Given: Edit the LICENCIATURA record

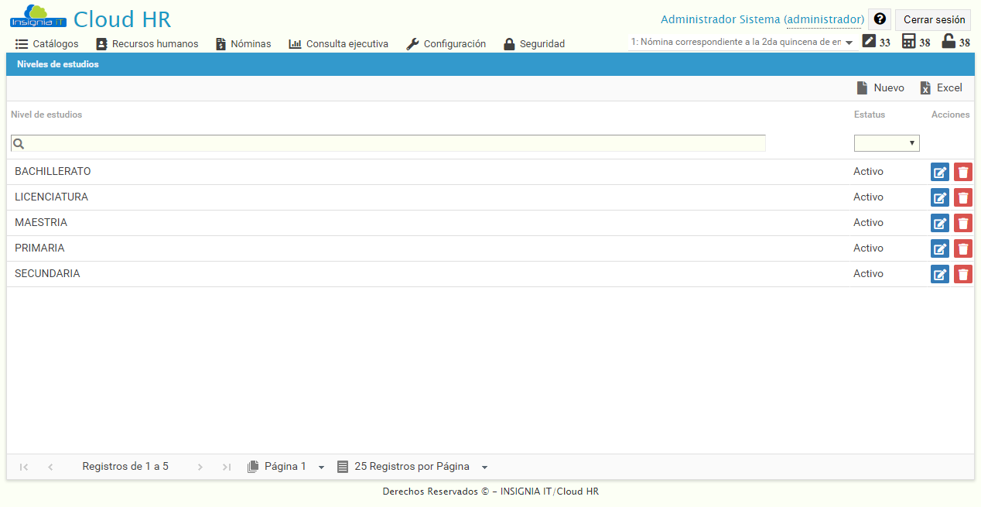Looking at the screenshot, I should coord(939,197).
